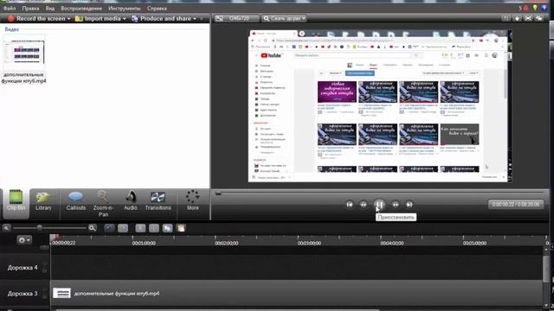The width and height of the screenshot is (554, 311).
Task: Select the Дорожка 4 track label
Action: click(x=23, y=268)
